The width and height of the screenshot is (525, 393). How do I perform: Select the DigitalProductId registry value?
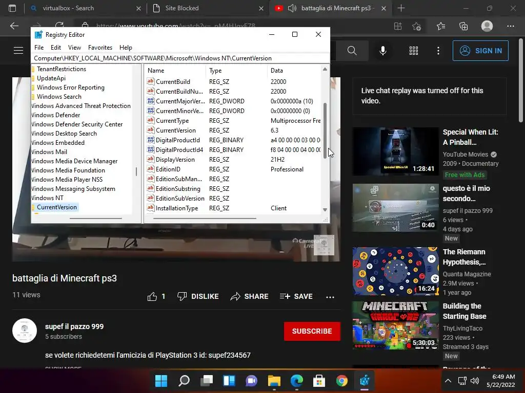pos(177,140)
